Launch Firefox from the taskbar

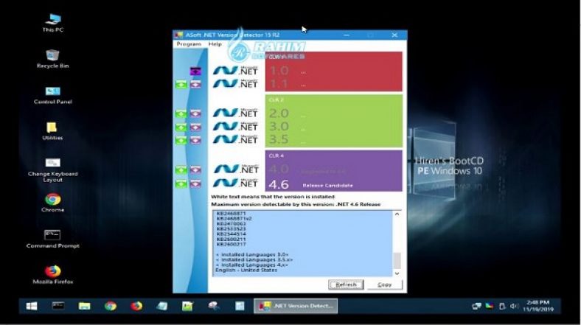(x=136, y=306)
